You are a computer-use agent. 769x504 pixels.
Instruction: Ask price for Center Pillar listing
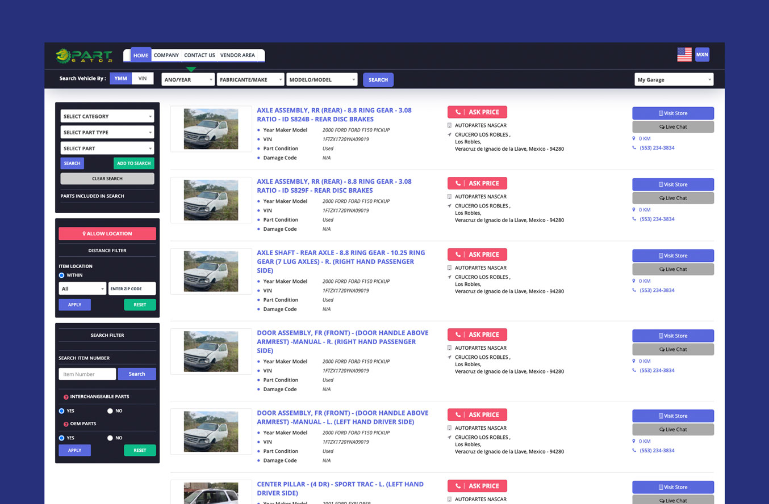pos(477,486)
